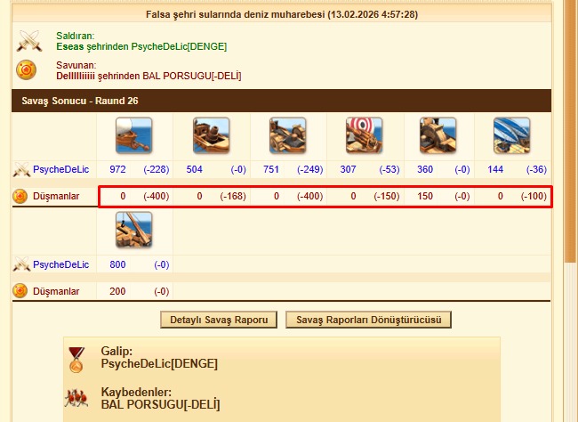Click the ram ship unit icon
This screenshot has height=422, width=578.
pyautogui.click(x=133, y=135)
